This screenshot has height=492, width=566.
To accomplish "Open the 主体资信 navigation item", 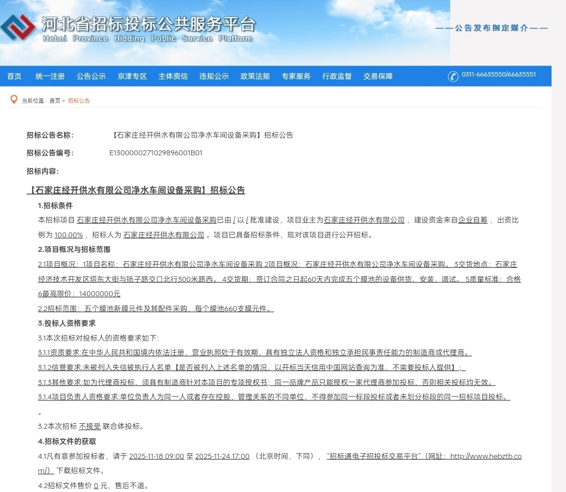I will (x=173, y=77).
